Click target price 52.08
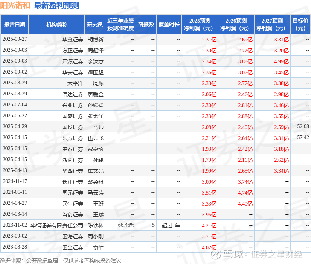311x264 pixels. point(303,127)
